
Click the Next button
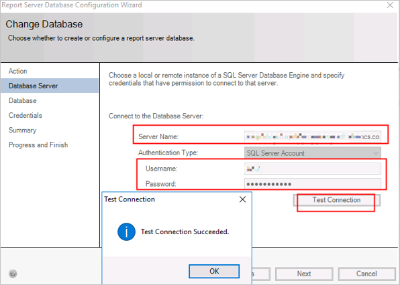304,274
